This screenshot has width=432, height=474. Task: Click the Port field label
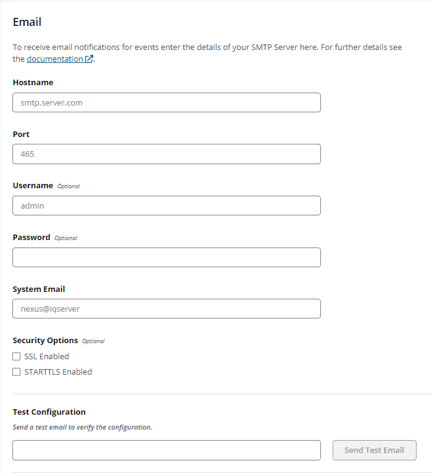pyautogui.click(x=21, y=134)
